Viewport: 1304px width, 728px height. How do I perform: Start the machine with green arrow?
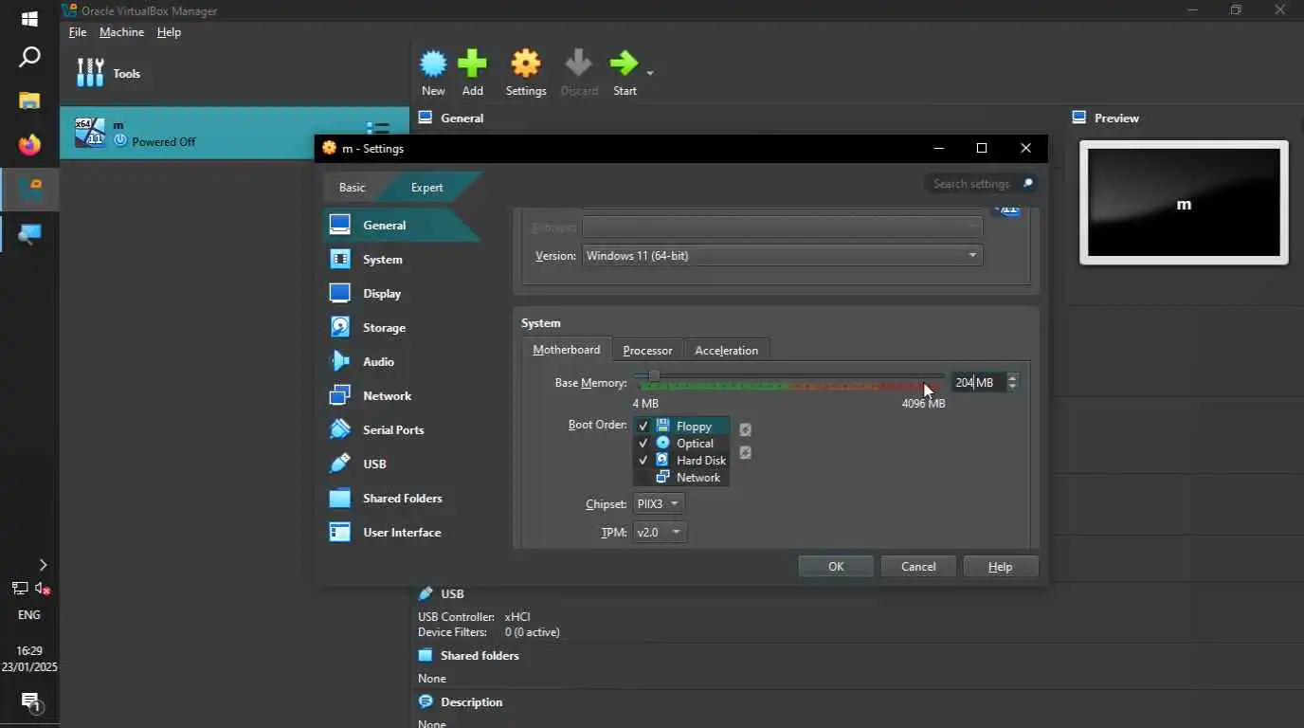pyautogui.click(x=624, y=64)
